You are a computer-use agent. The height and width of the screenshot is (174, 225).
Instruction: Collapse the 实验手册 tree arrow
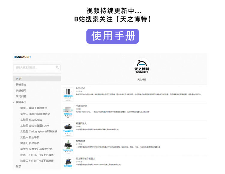click(x=13, y=102)
